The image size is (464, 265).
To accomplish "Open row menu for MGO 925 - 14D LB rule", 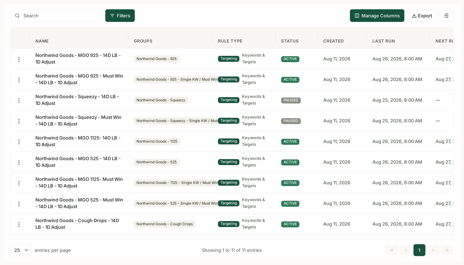I will click(19, 59).
